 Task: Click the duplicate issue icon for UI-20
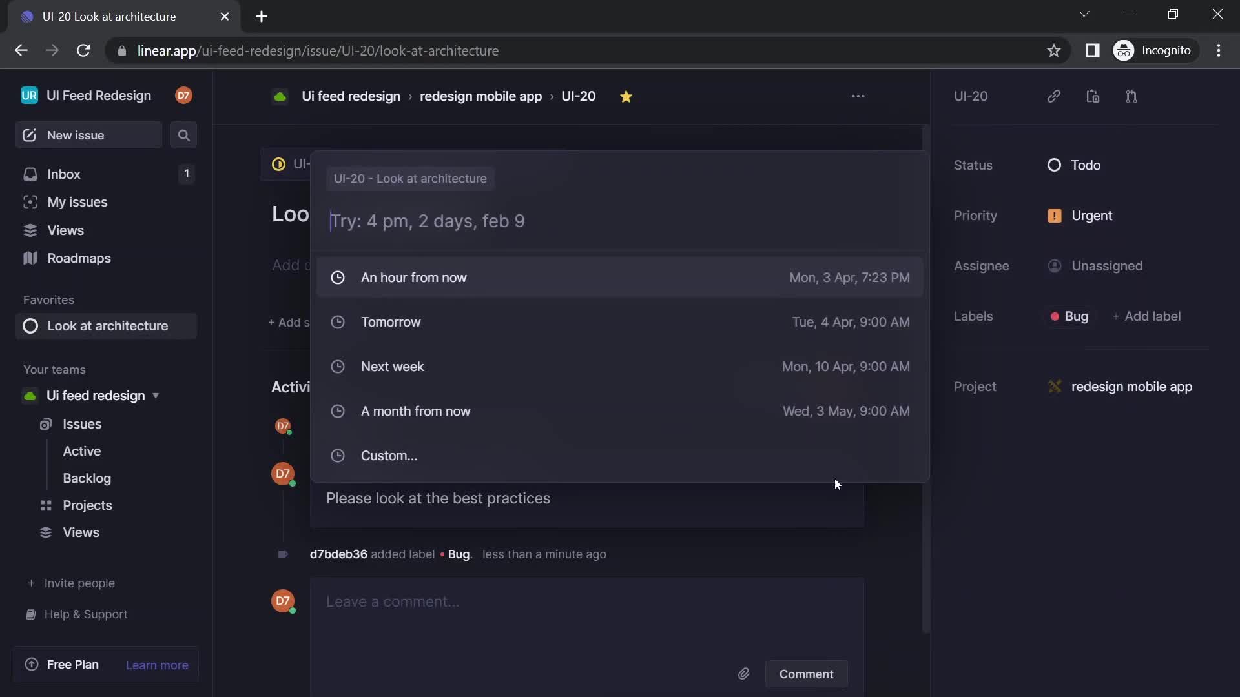[x=1093, y=96]
